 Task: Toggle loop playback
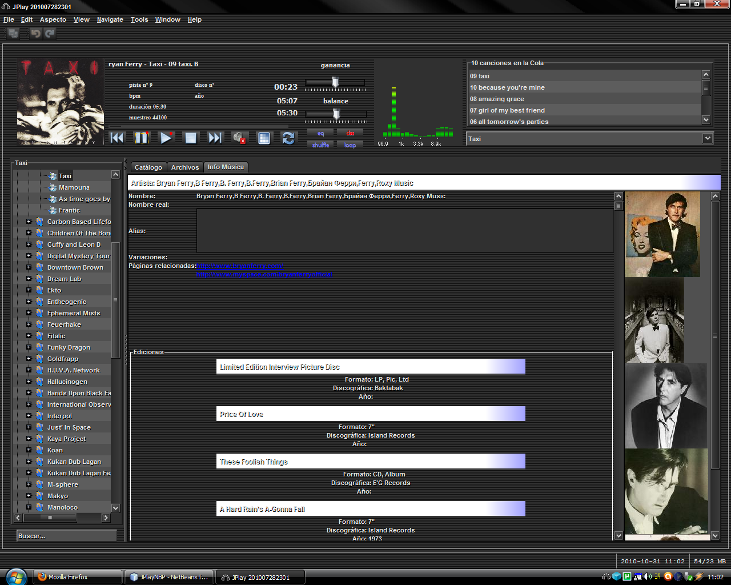point(350,145)
